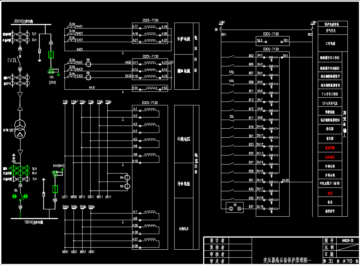The height and width of the screenshot is (265, 360).
Task: Click the green fuse above 1YH
Action: coord(51,55)
